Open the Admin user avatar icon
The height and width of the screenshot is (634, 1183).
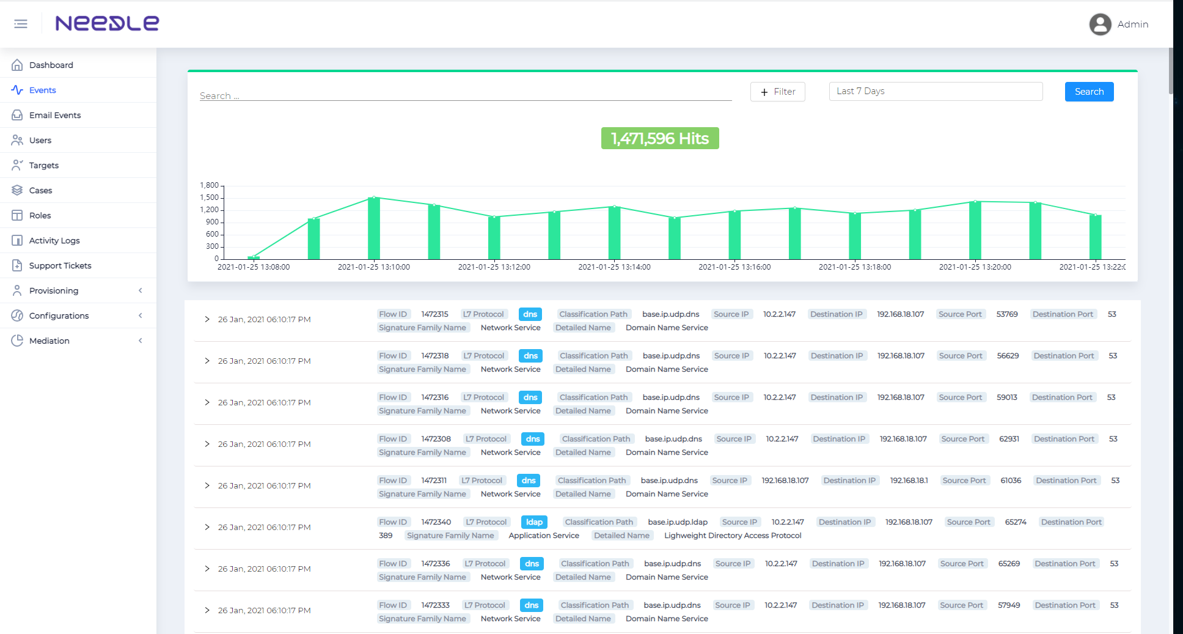(x=1100, y=24)
